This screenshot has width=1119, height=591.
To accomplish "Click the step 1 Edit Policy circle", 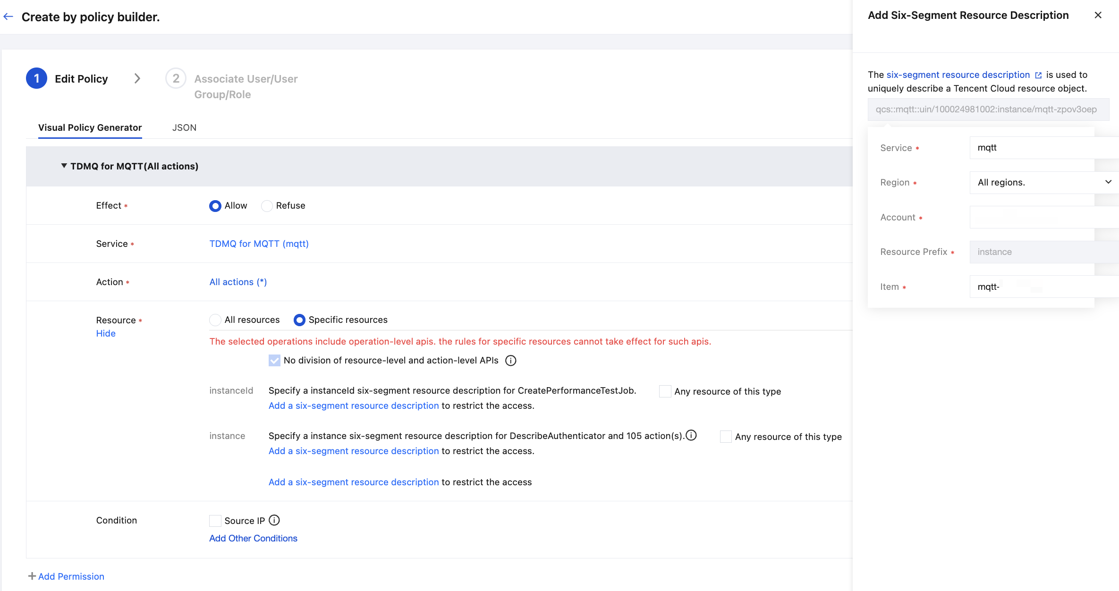I will (36, 78).
